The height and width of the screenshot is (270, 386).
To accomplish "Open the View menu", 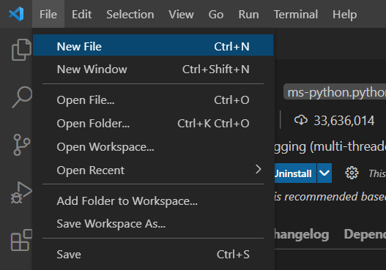I will pos(181,14).
